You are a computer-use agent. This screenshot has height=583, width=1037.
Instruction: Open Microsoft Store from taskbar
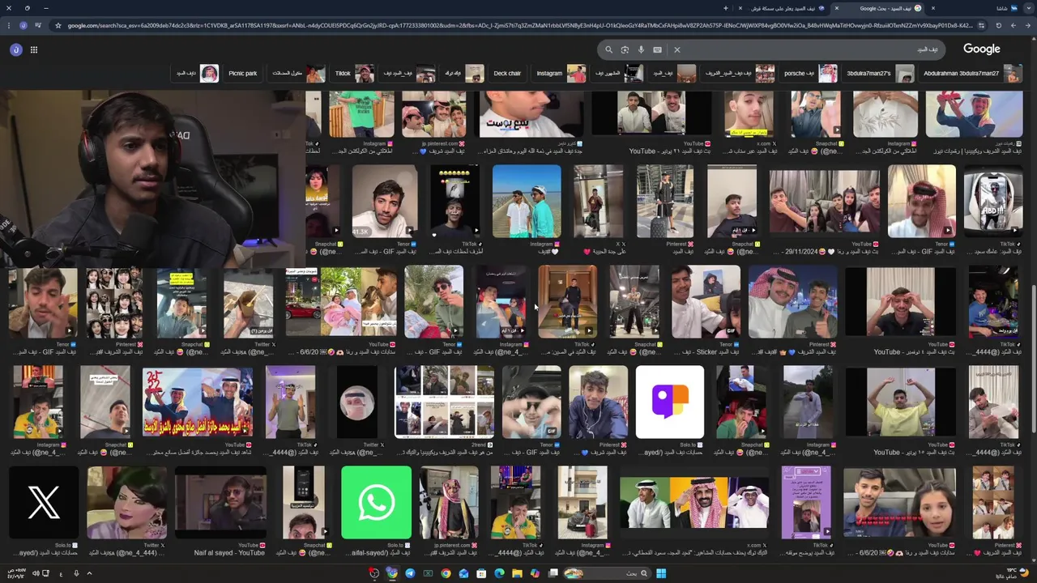(481, 573)
